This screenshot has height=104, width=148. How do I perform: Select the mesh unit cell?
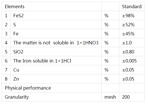[110, 97]
